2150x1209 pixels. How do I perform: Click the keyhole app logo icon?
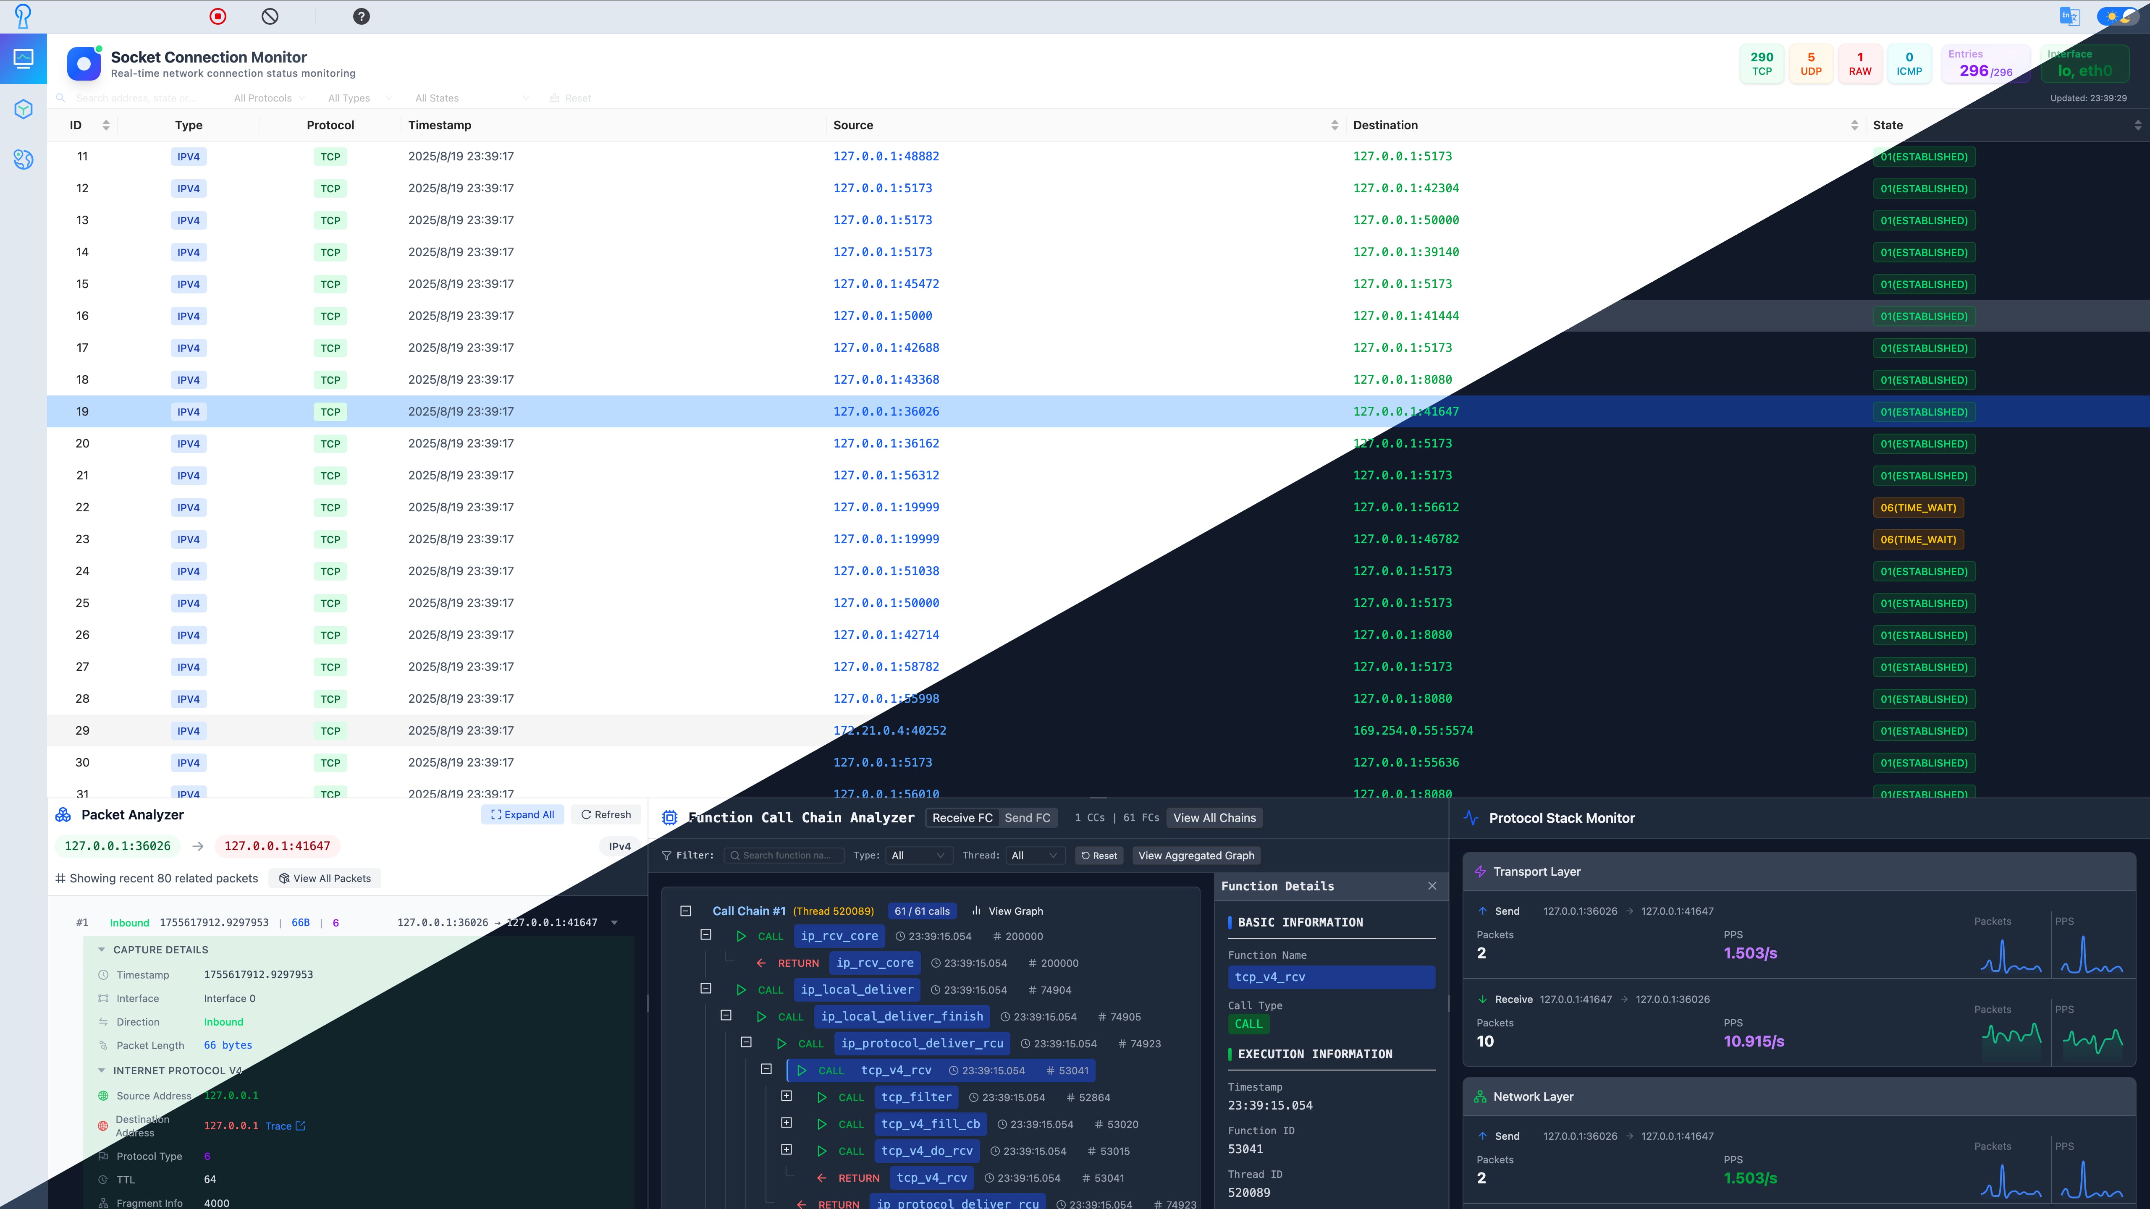point(23,16)
